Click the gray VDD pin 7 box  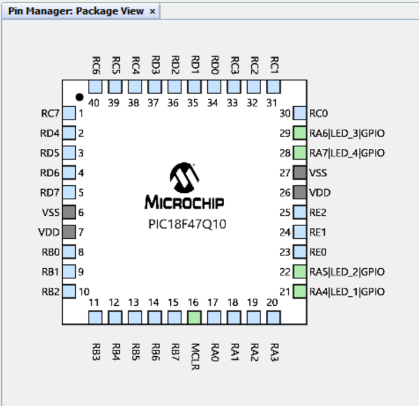click(69, 232)
